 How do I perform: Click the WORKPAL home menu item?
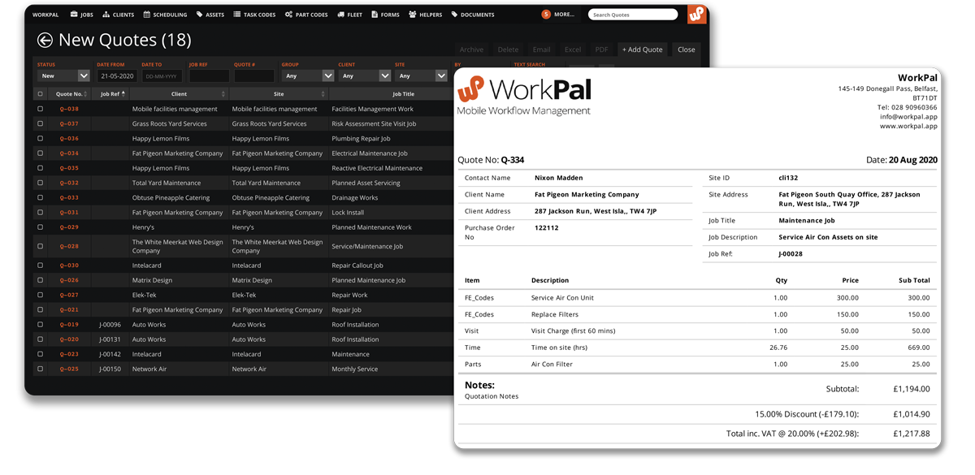45,15
